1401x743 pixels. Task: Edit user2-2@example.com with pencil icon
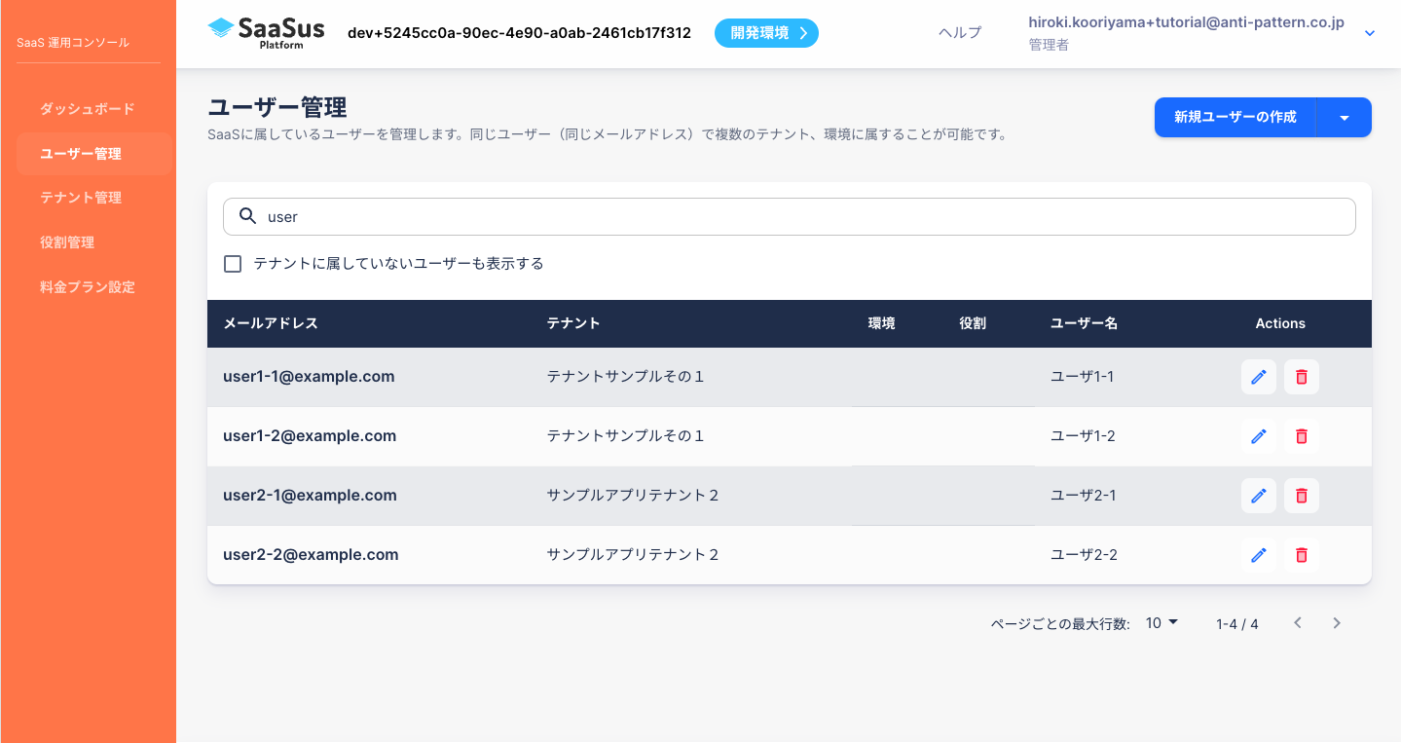pyautogui.click(x=1259, y=555)
